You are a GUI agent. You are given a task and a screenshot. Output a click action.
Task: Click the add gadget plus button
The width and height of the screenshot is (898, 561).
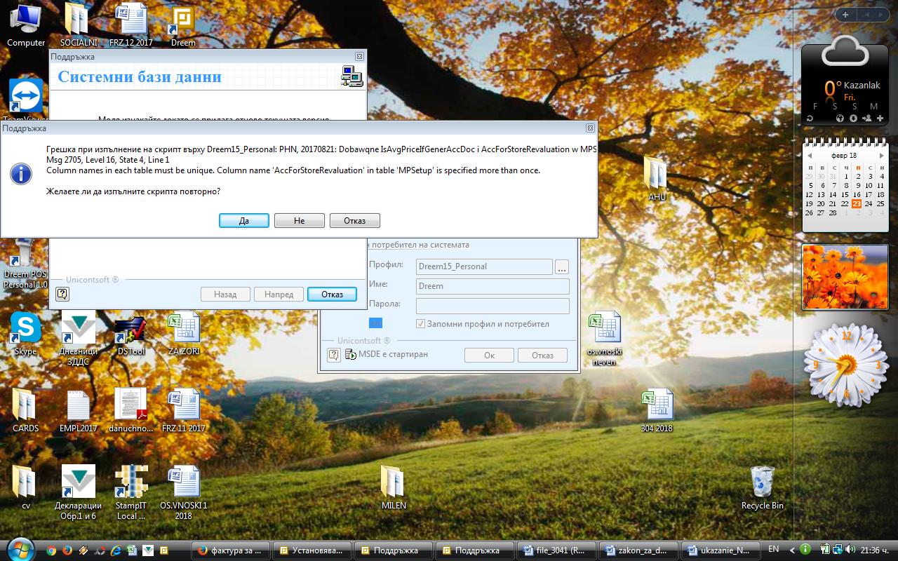click(x=845, y=15)
